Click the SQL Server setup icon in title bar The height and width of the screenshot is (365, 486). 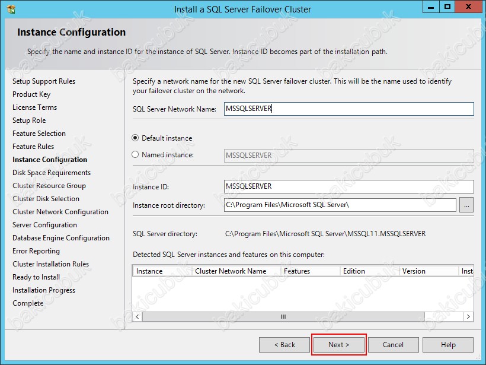click(x=11, y=9)
